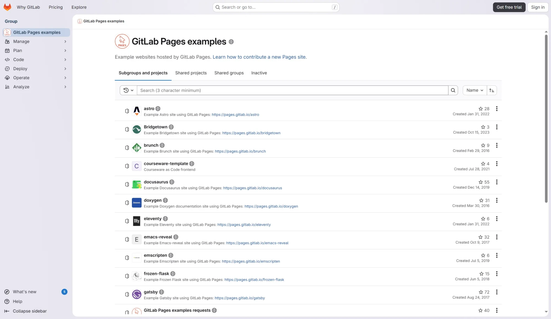Open 'Learn how to contribute a new Pages site' link

point(260,57)
